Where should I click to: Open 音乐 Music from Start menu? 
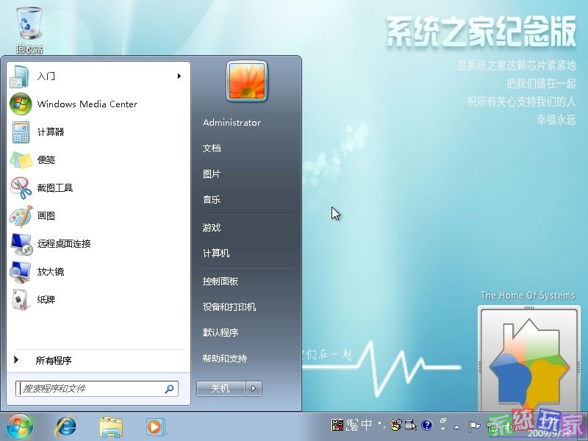coord(212,200)
